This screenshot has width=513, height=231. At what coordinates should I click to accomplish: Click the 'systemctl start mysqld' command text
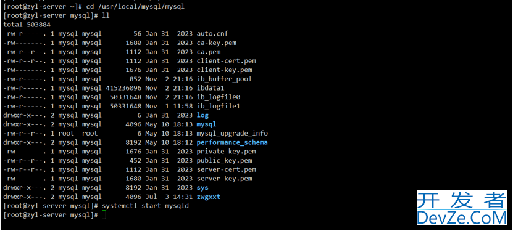point(145,206)
